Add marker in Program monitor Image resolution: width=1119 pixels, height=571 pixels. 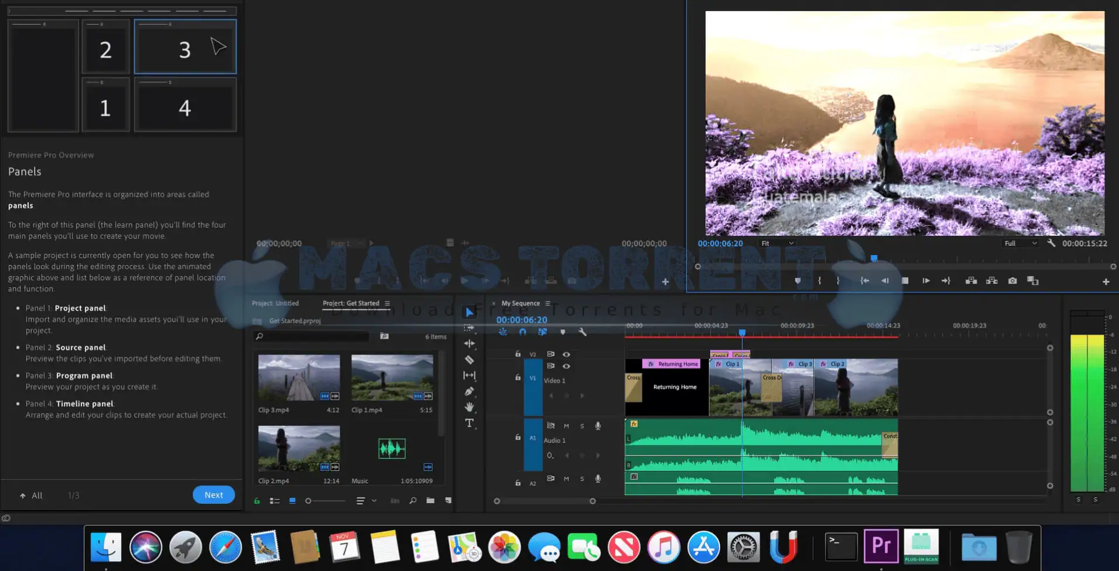[x=798, y=281]
